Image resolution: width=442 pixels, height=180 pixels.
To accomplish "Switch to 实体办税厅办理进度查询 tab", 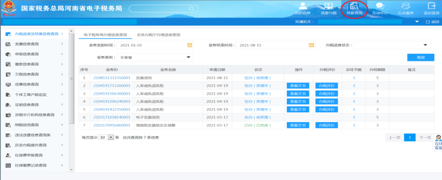I will tap(158, 35).
